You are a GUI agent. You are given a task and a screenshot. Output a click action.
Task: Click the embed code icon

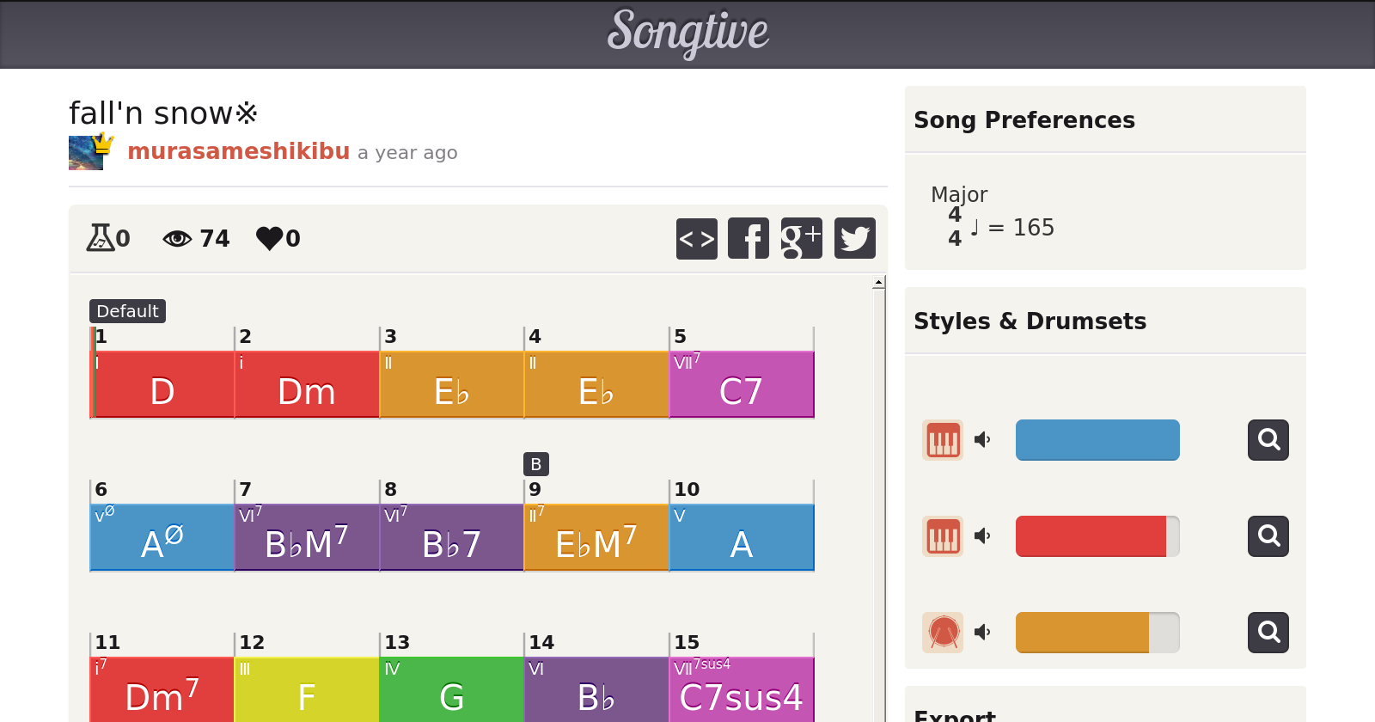696,238
